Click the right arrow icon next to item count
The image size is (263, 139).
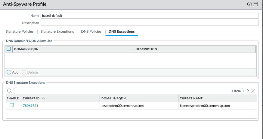(247, 91)
